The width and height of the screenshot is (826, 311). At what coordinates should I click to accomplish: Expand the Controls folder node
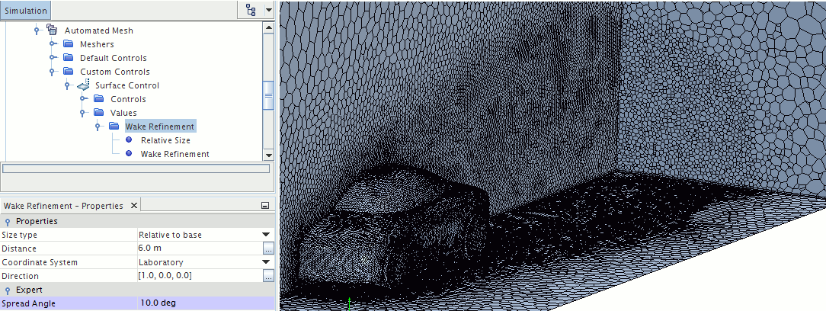pos(83,99)
